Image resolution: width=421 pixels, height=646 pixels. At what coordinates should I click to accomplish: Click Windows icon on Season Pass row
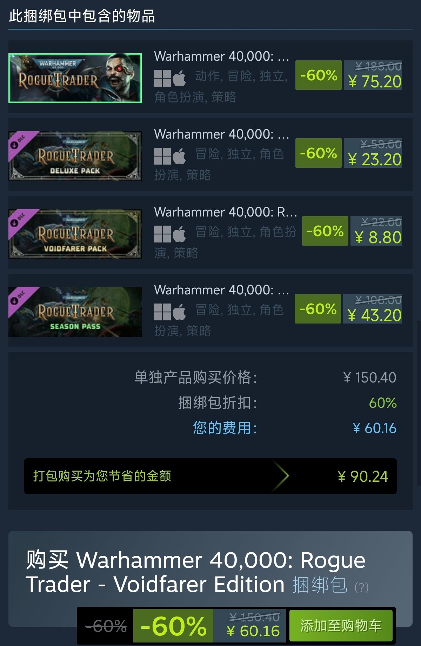pyautogui.click(x=162, y=312)
